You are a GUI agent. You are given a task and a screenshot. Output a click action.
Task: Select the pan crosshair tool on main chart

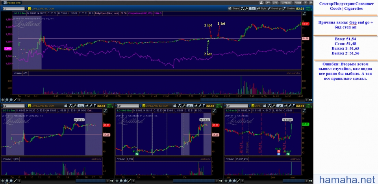pos(3,100)
